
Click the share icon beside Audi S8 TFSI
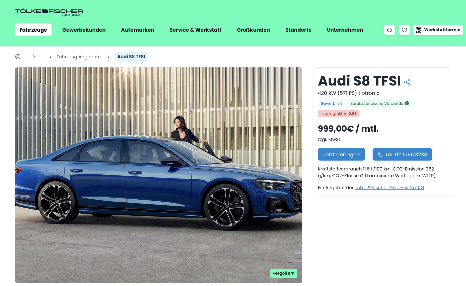pyautogui.click(x=407, y=82)
